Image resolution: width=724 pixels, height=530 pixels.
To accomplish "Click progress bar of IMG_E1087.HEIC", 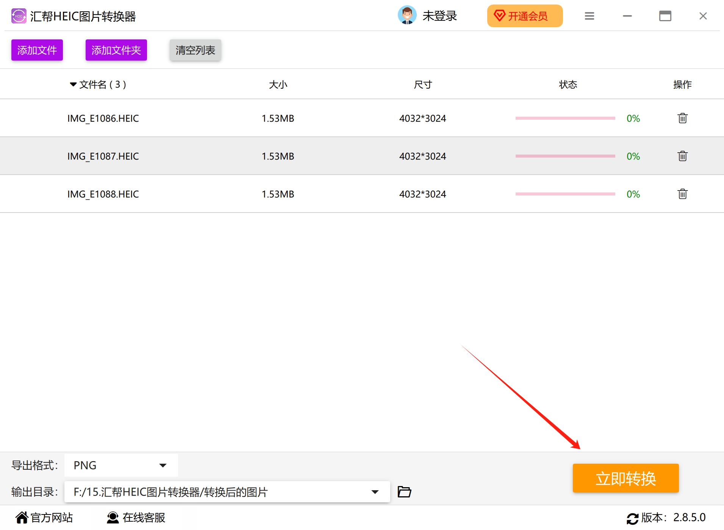I will (565, 156).
